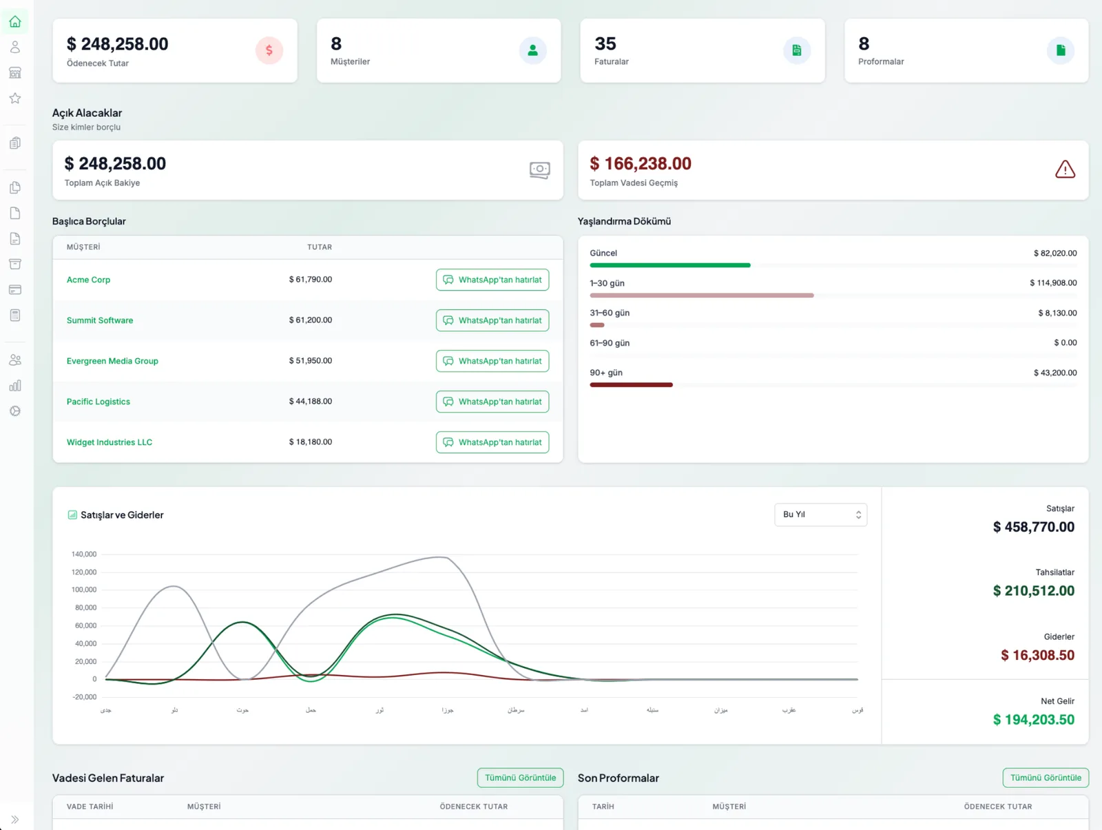Open the Bu Yıl period dropdown
Viewport: 1102px width, 830px height.
[821, 515]
